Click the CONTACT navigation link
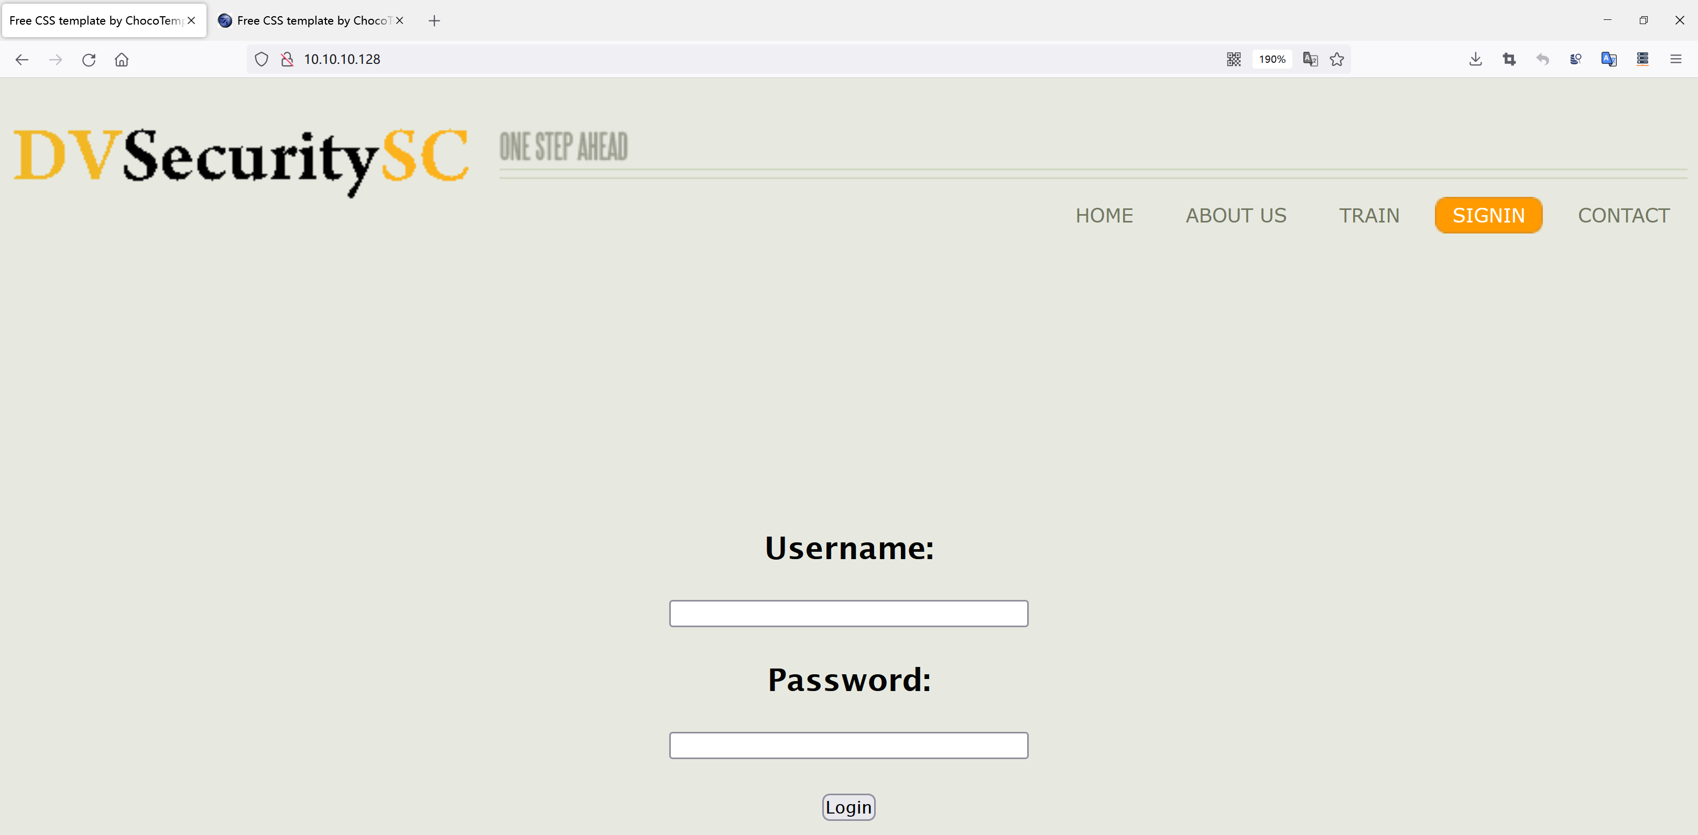 pos(1624,215)
